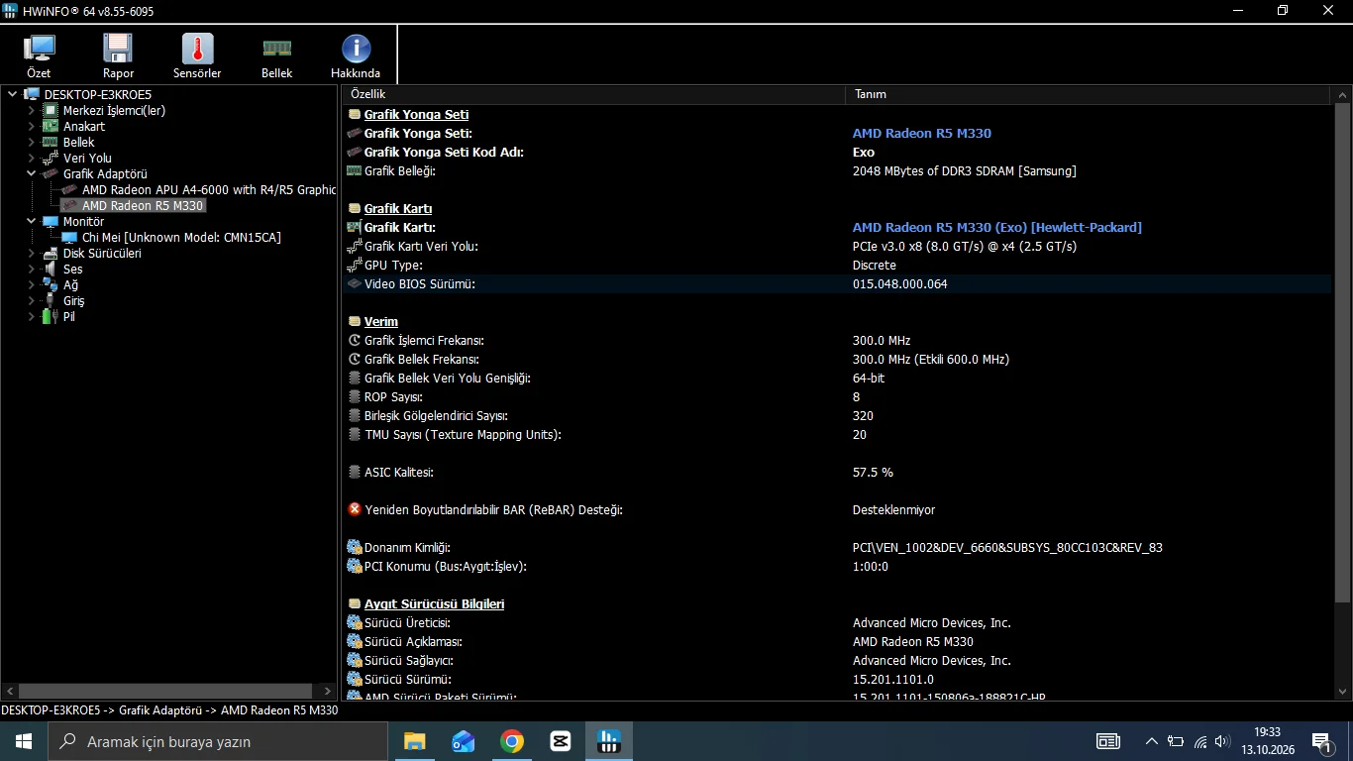
Task: Select the ASIC Kalitesi row
Action: pyautogui.click(x=838, y=473)
